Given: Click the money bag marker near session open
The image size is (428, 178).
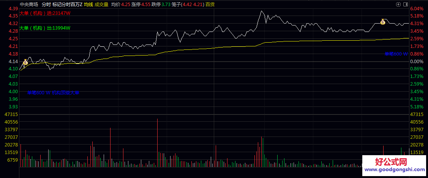Looking at the screenshot, I should click(x=25, y=62).
